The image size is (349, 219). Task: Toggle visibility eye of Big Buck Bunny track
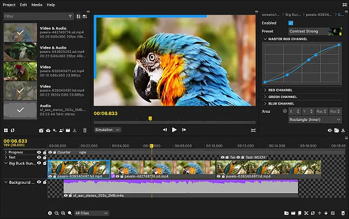click(x=39, y=163)
